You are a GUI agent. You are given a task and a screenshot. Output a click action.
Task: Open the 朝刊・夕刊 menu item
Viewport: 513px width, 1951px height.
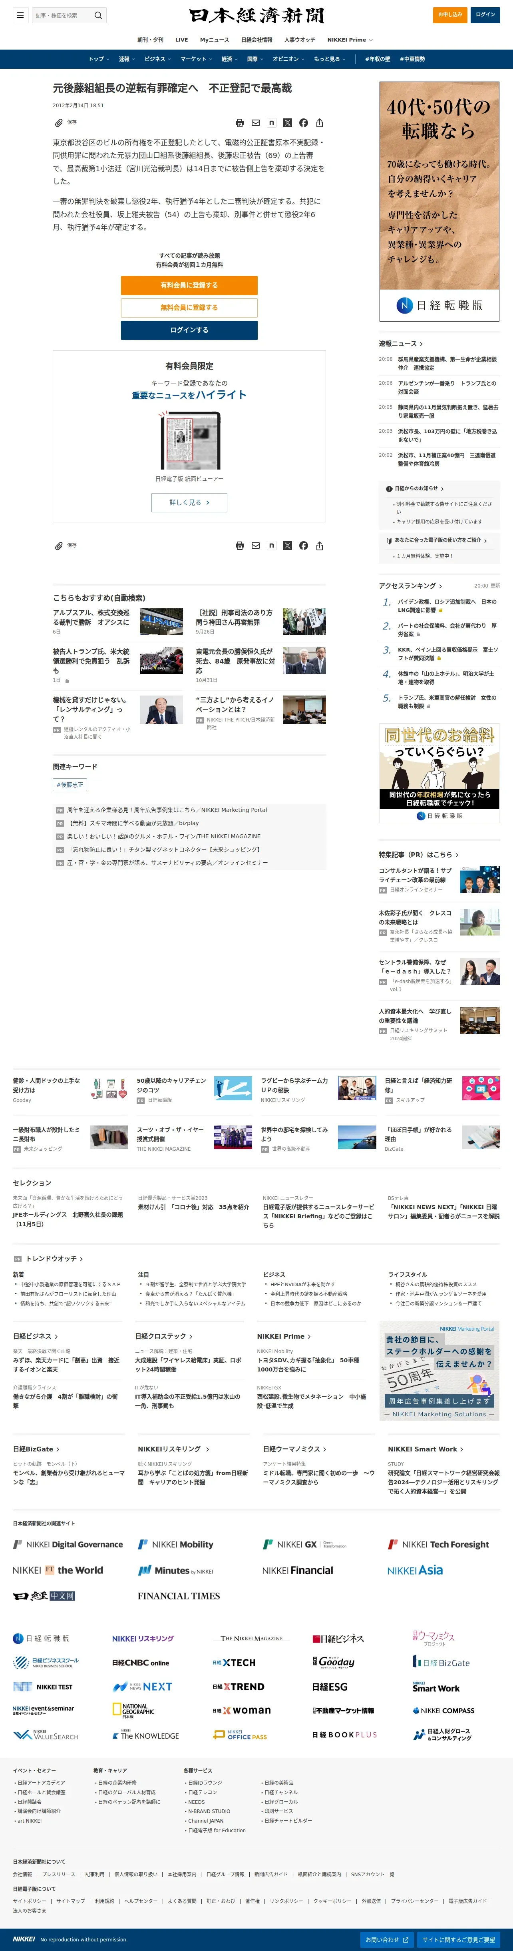tap(150, 39)
